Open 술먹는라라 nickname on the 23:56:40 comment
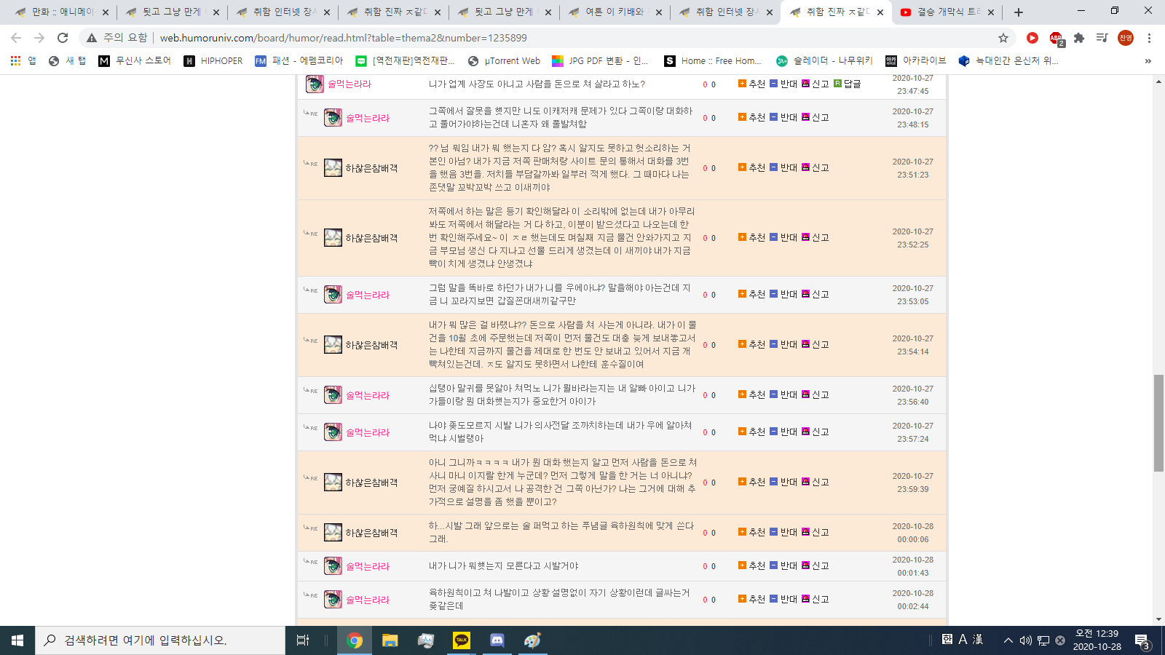The image size is (1165, 655). (368, 395)
